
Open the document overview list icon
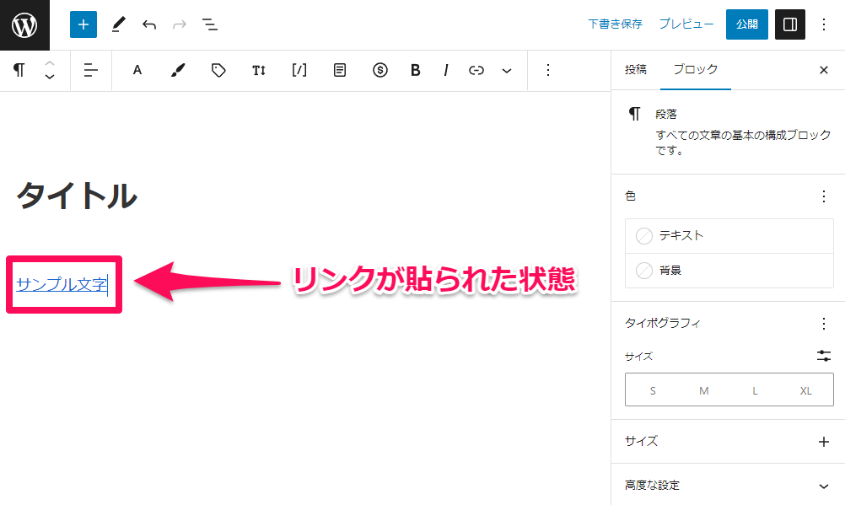point(210,24)
